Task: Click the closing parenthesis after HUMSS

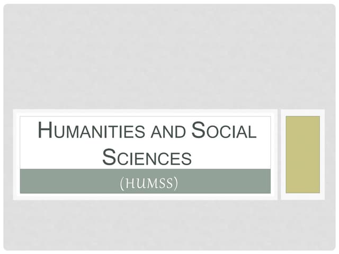Action: coord(175,183)
